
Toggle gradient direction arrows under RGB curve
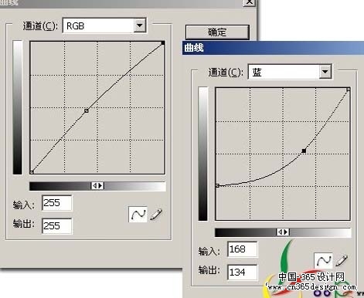[97, 185]
